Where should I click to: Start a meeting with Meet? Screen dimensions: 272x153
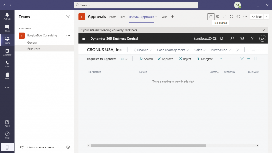[257, 17]
